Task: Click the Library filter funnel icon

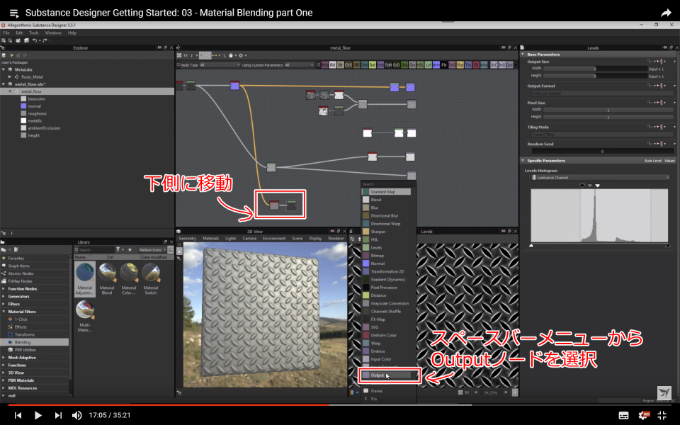Action: (x=118, y=250)
